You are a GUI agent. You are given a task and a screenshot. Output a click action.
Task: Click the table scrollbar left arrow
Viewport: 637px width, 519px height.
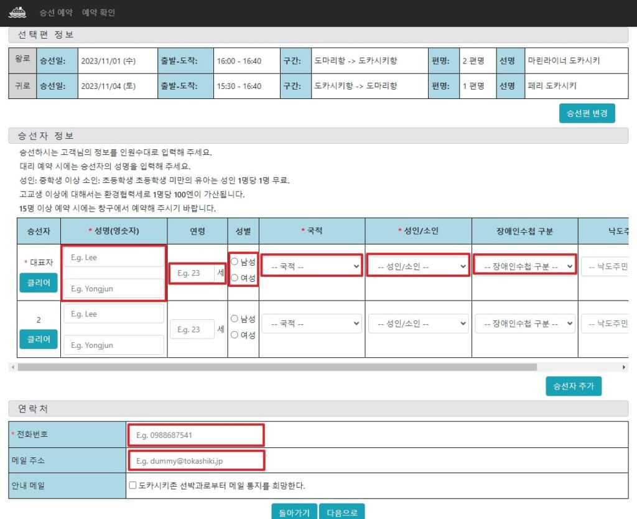13,367
